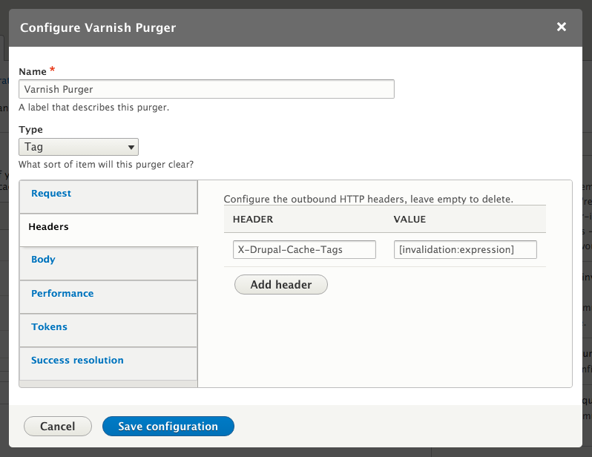Close the Configure Varnish Purger dialog
592x457 pixels.
pos(561,27)
